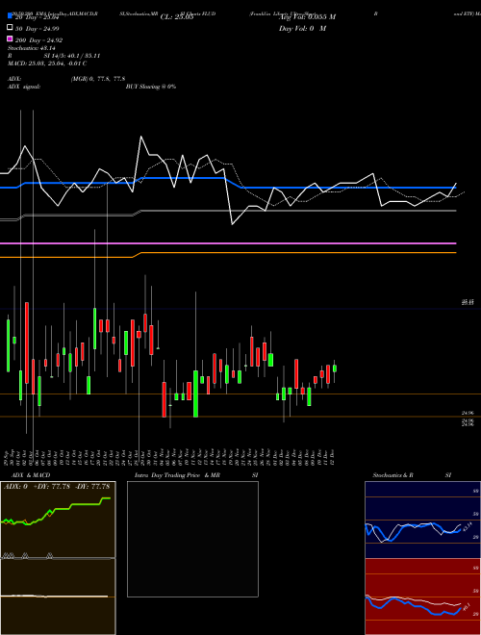Select the '30 Day = 24.99' legend text
This screenshot has width=481, height=635.
(x=37, y=28)
